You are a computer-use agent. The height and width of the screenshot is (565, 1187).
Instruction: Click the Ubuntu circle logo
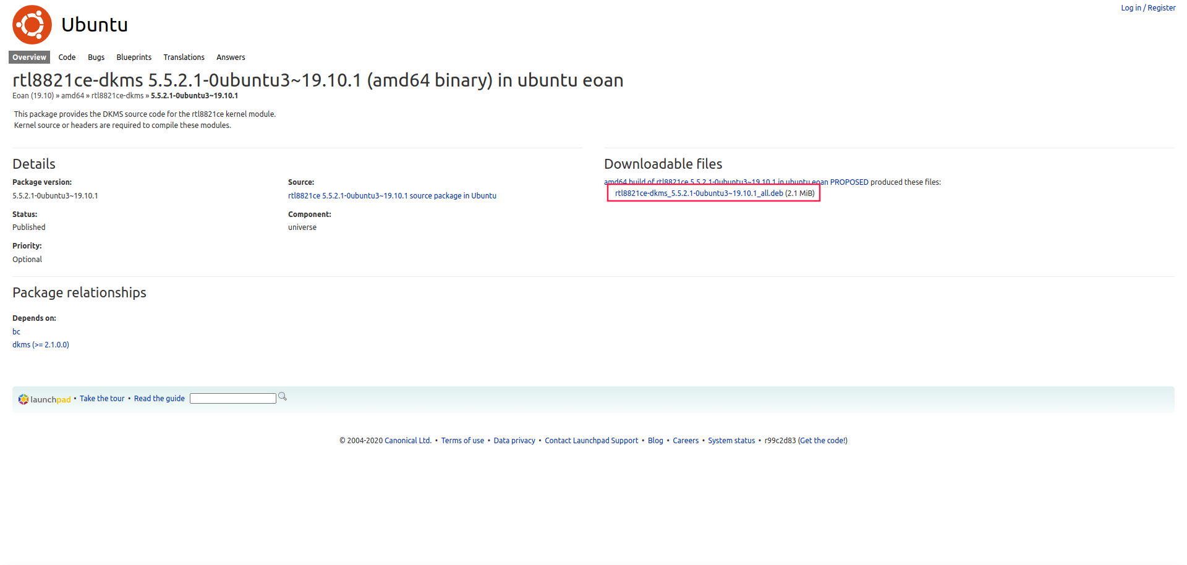[32, 25]
